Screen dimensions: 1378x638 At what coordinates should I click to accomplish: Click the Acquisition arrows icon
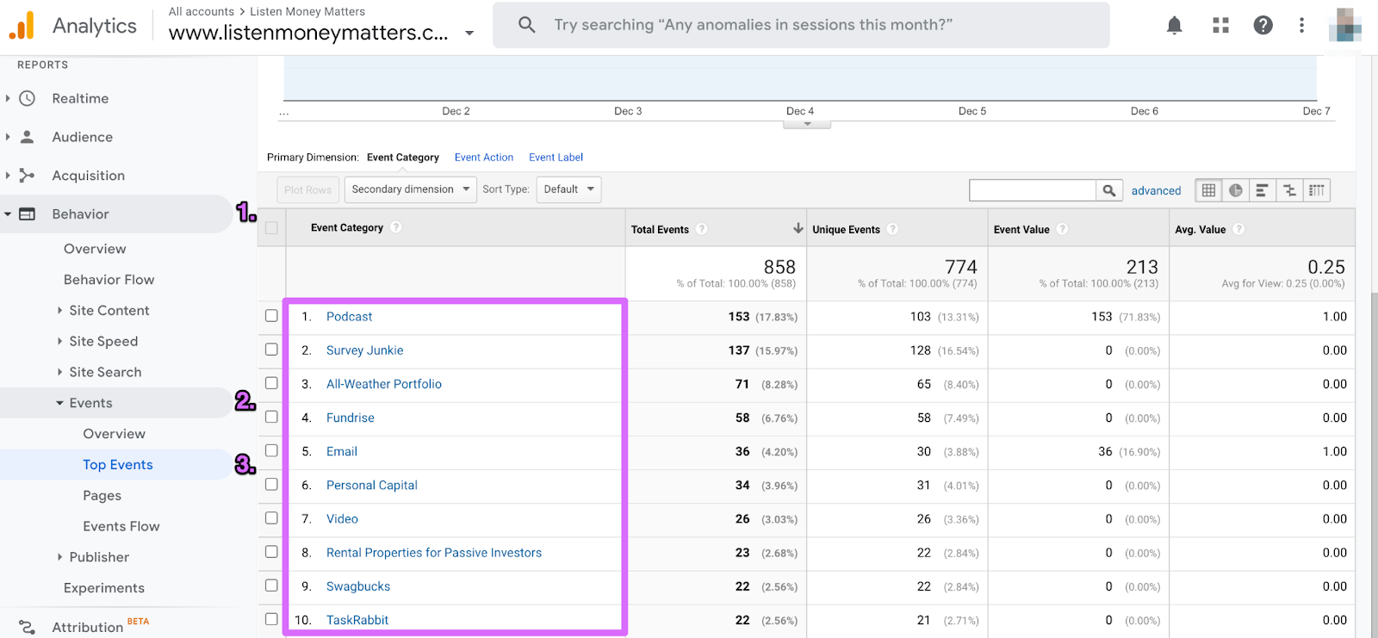pos(28,176)
